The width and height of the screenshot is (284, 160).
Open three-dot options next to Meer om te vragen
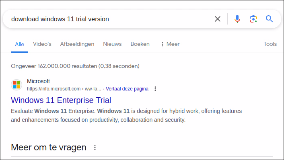pyautogui.click(x=95, y=148)
